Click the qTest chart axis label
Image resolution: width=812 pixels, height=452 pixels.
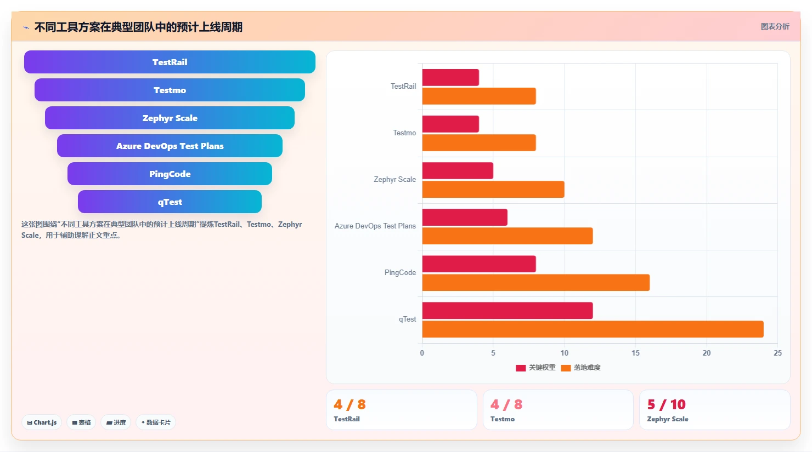pos(407,319)
